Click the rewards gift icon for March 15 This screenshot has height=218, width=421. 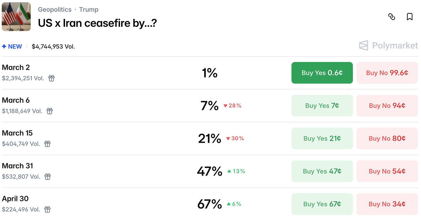pos(47,144)
